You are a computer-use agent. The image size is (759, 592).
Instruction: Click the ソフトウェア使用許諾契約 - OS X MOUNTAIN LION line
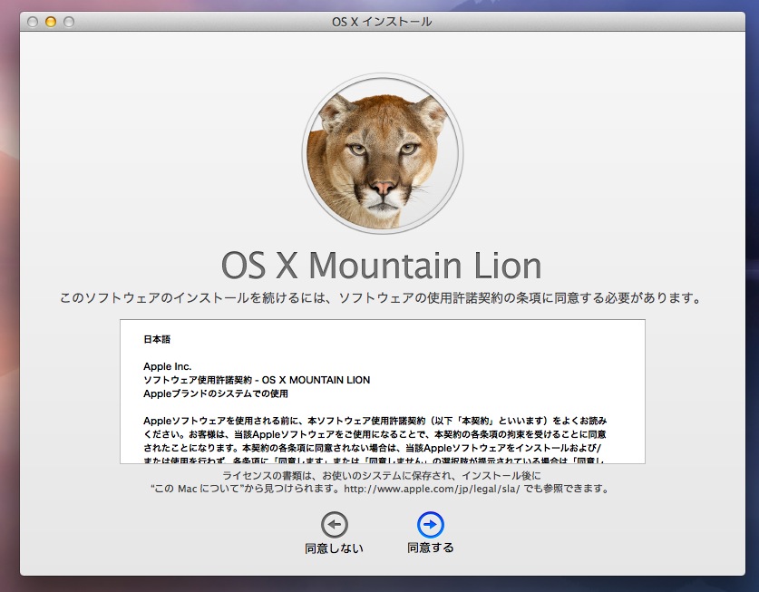pyautogui.click(x=257, y=380)
